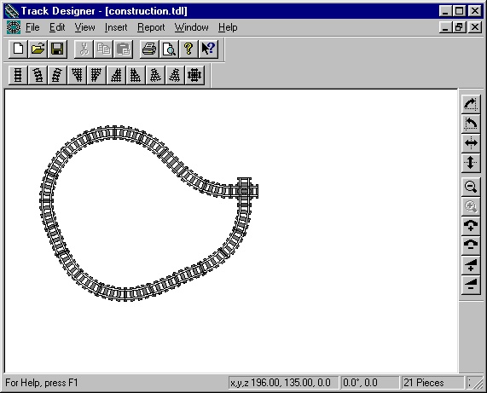Select the straight track piece tool

tap(18, 75)
